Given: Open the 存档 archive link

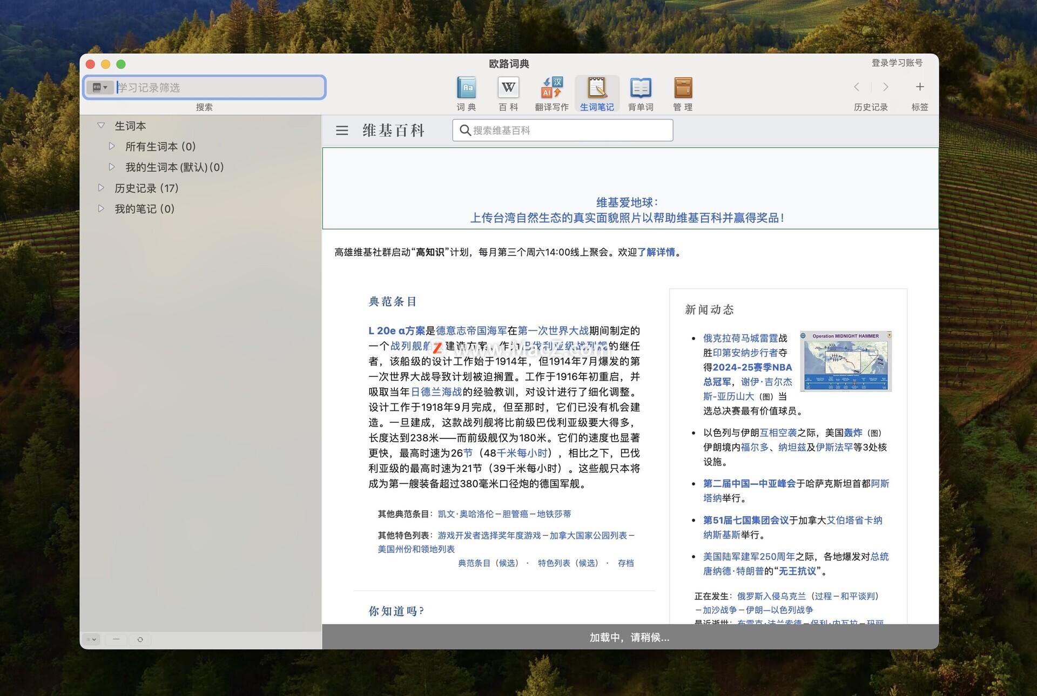Looking at the screenshot, I should point(626,563).
